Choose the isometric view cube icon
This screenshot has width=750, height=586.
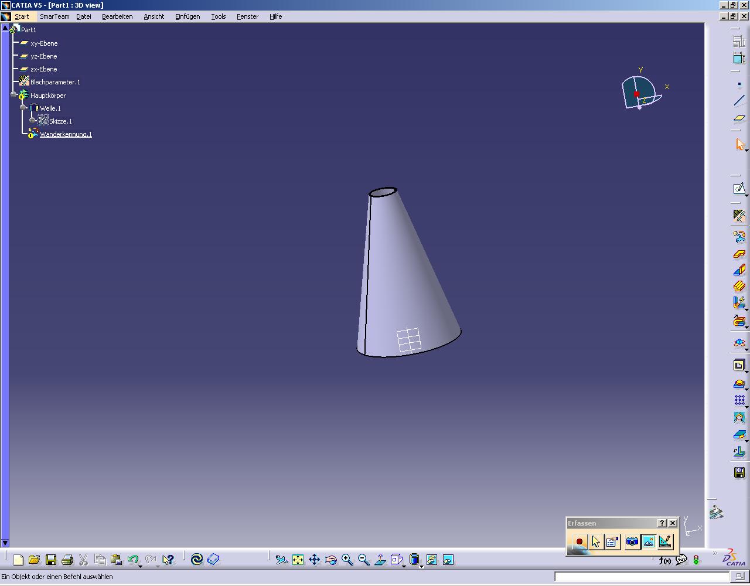(396, 560)
